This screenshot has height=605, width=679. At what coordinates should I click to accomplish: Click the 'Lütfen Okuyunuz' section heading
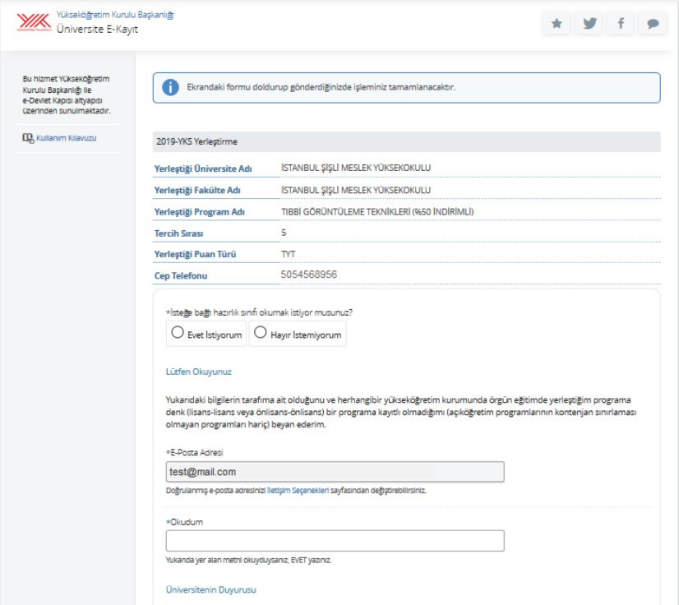(x=199, y=372)
